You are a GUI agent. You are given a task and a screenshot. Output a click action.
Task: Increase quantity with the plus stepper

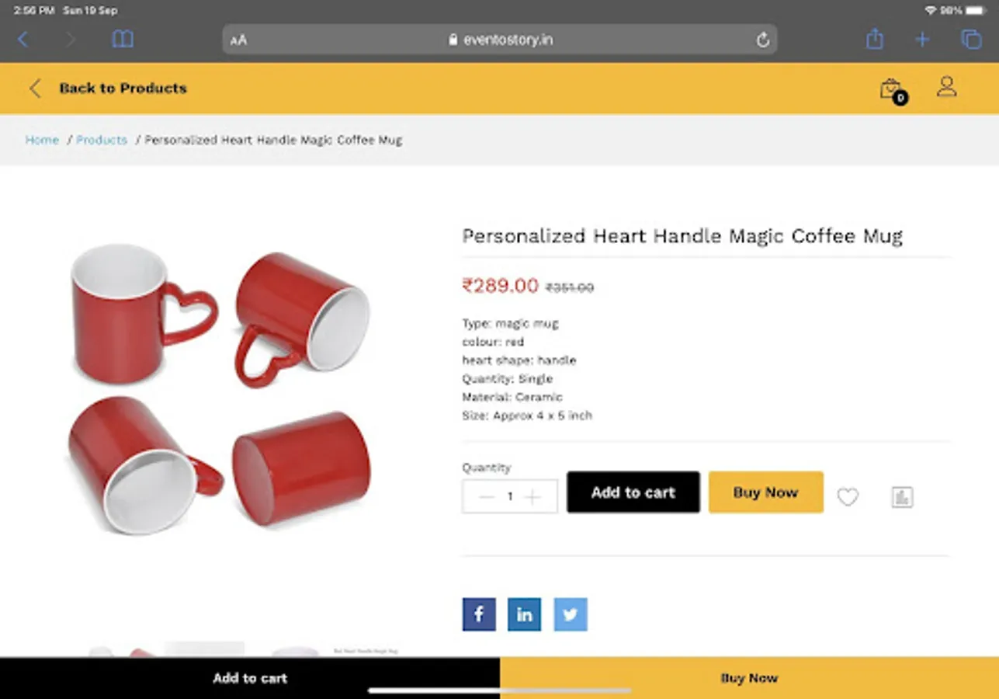click(533, 496)
